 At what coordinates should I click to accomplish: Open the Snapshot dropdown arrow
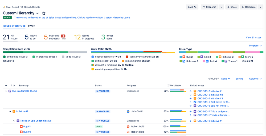(221, 7)
